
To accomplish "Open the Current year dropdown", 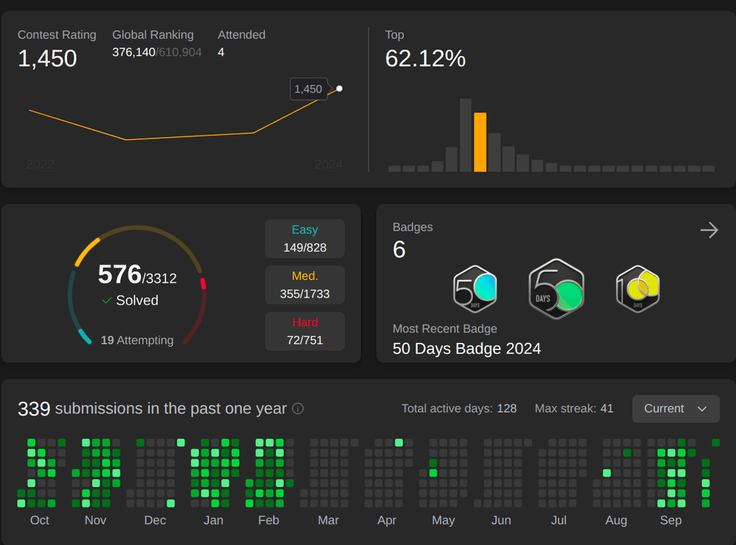I will point(675,409).
